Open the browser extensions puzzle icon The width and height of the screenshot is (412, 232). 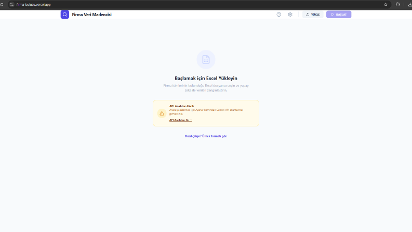click(x=398, y=5)
